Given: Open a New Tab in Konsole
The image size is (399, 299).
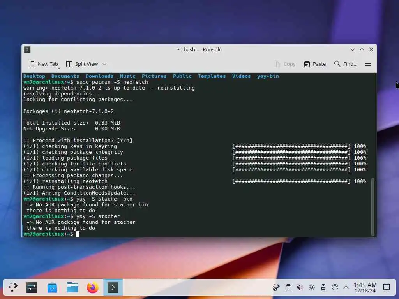Looking at the screenshot, I should [43, 64].
